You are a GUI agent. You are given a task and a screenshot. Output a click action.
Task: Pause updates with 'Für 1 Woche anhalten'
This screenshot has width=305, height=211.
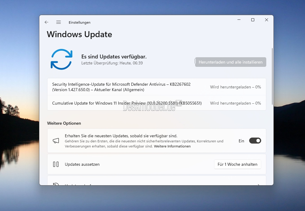(x=237, y=164)
